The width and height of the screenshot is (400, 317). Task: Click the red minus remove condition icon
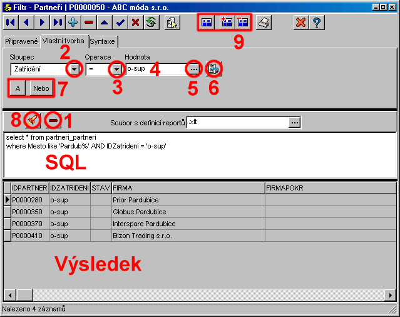[54, 120]
